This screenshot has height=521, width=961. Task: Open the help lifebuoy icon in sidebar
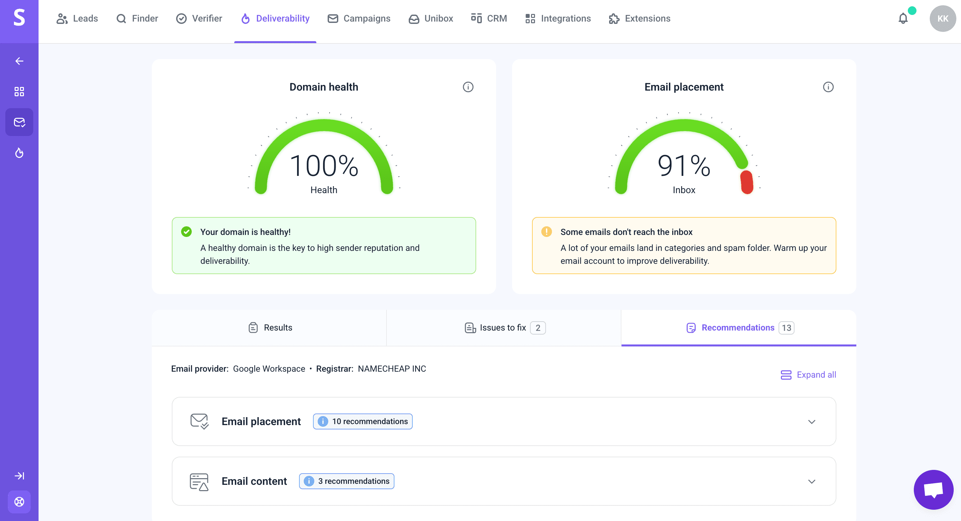pyautogui.click(x=19, y=502)
